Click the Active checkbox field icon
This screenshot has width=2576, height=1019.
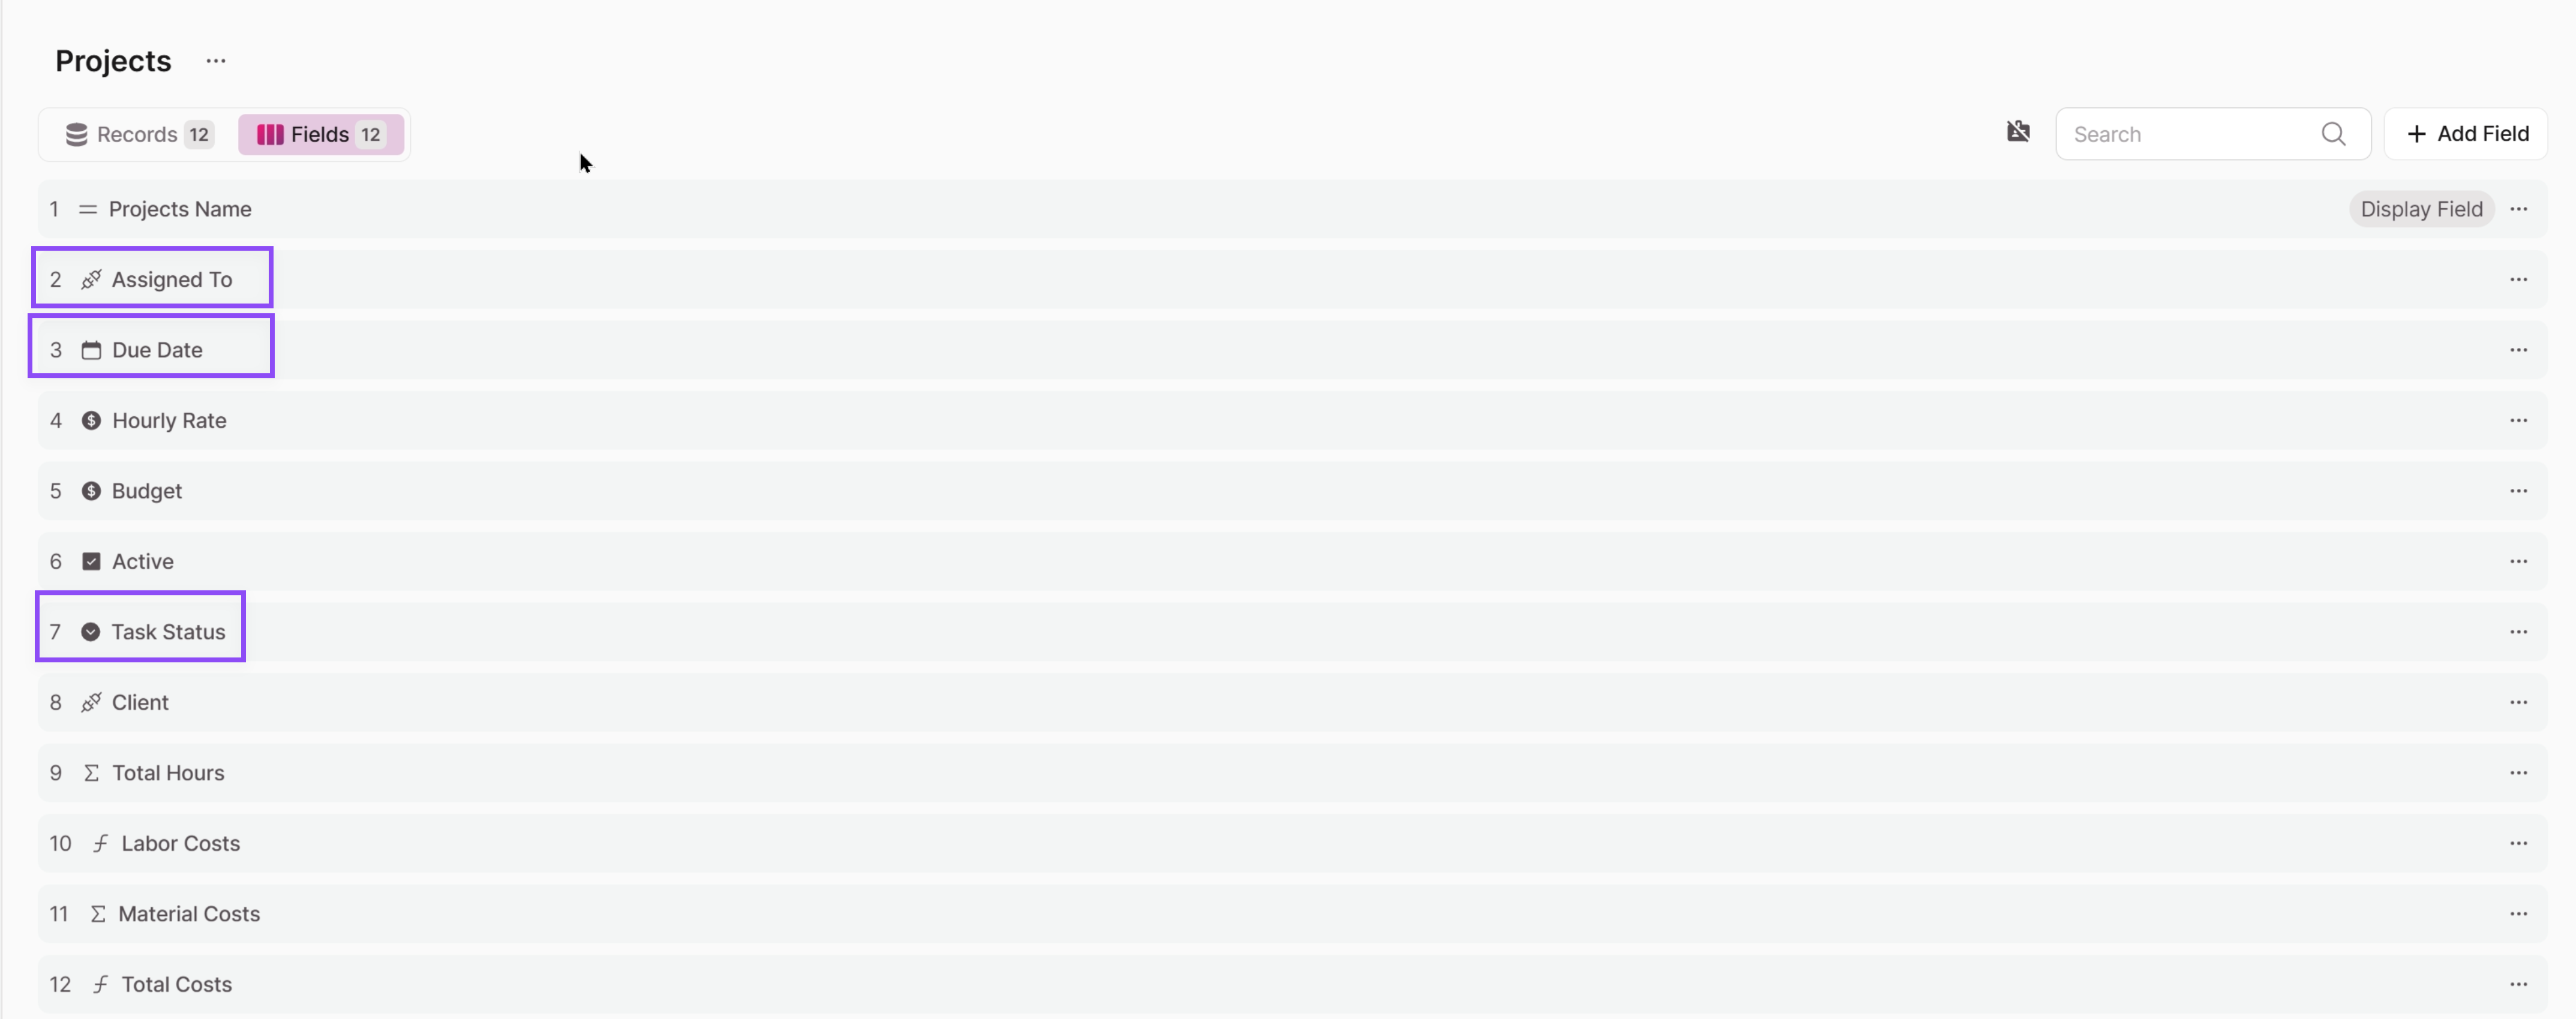click(91, 560)
